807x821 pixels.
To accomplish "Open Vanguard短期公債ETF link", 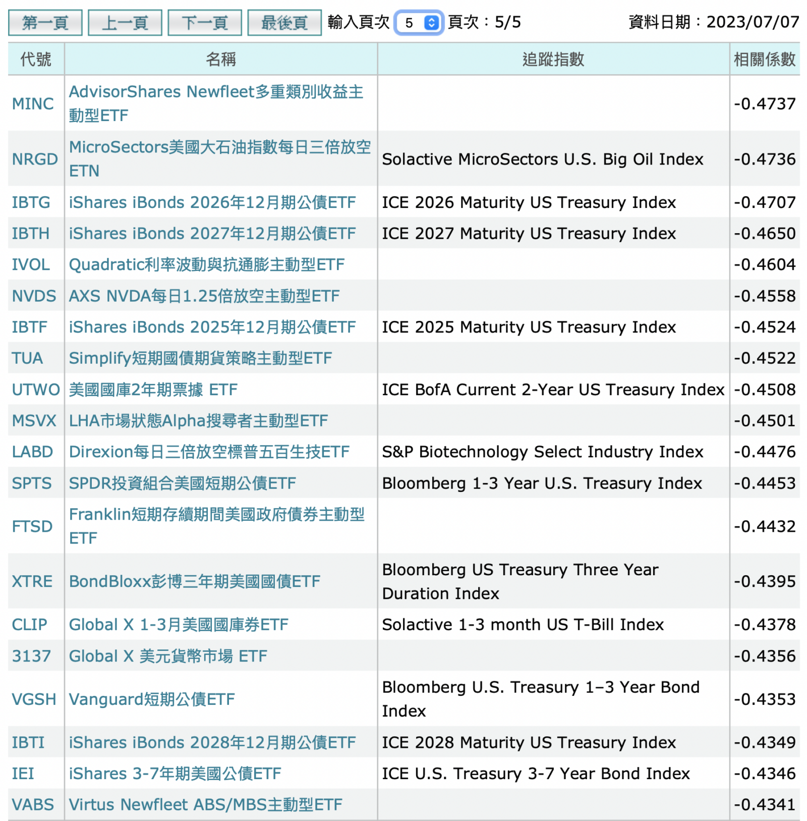I will [152, 699].
